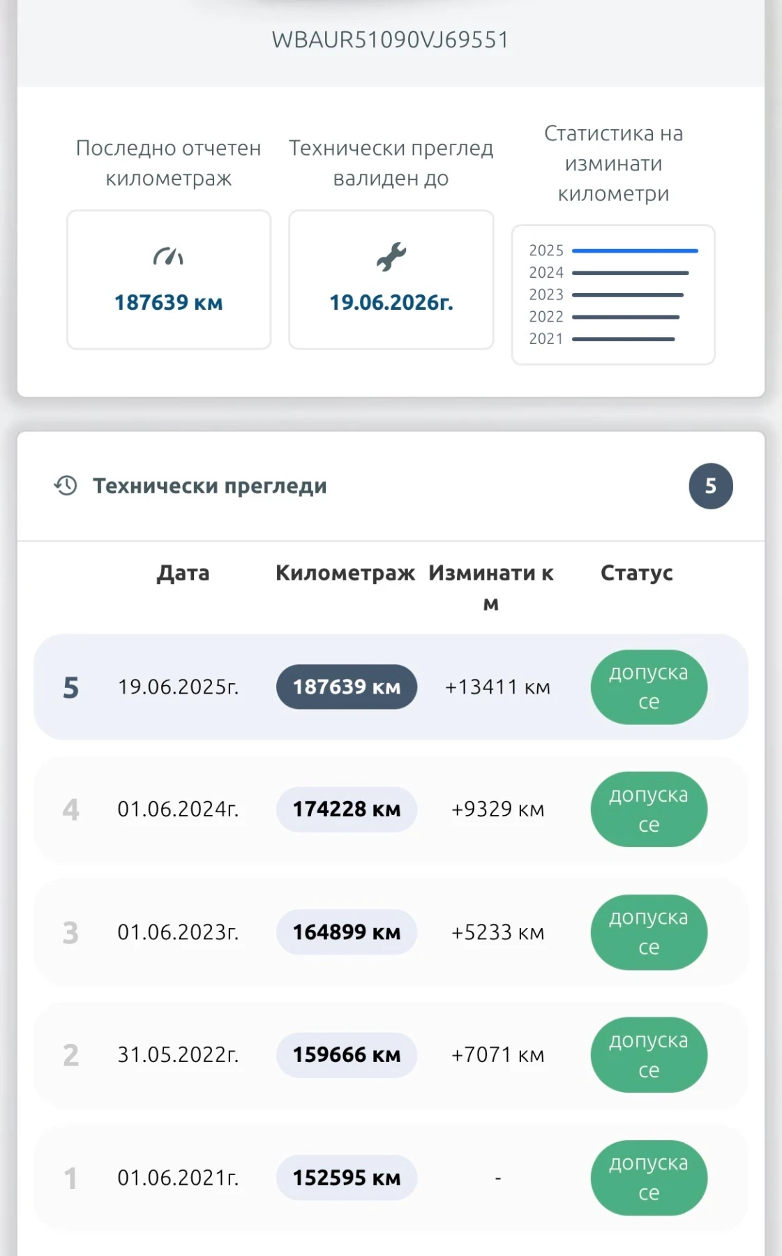Select the 187639 км mileage pill
782x1256 pixels.
(x=347, y=687)
